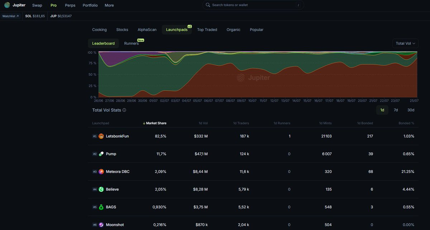The height and width of the screenshot is (230, 430).
Task: Switch to the Top Traded tab
Action: [207, 30]
